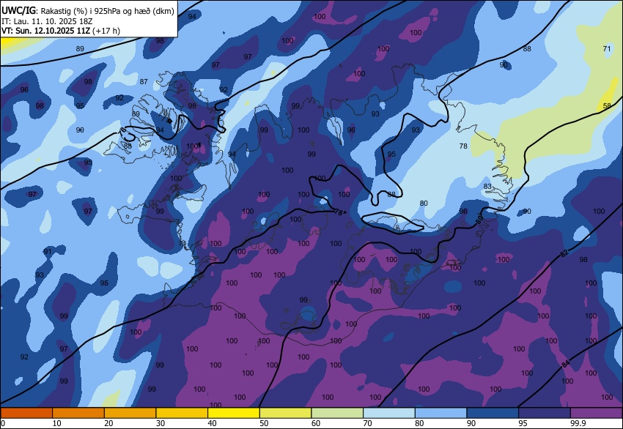Screen dimensions: 623x429
Task: Select the humidity value '87'
Action: pos(144,82)
